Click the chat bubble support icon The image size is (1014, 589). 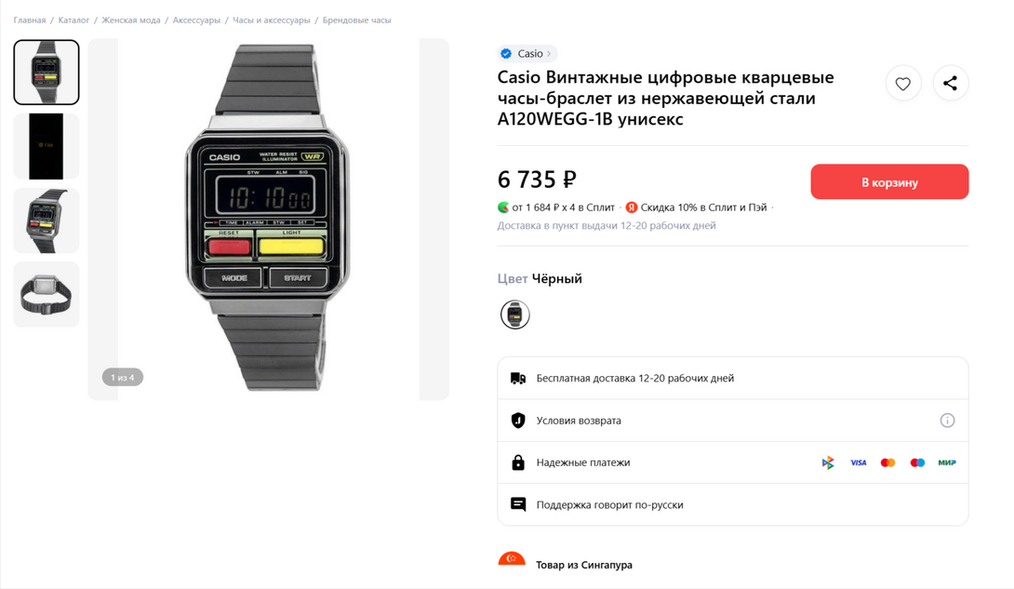tap(518, 504)
